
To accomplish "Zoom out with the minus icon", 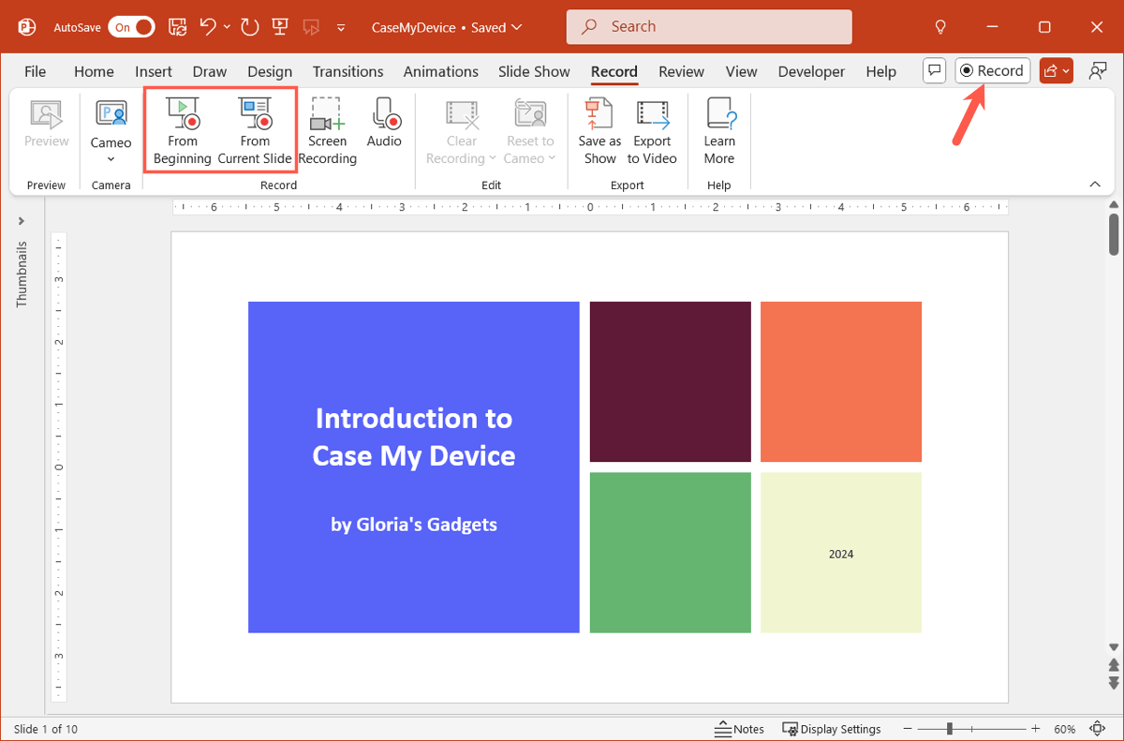I will pyautogui.click(x=909, y=729).
